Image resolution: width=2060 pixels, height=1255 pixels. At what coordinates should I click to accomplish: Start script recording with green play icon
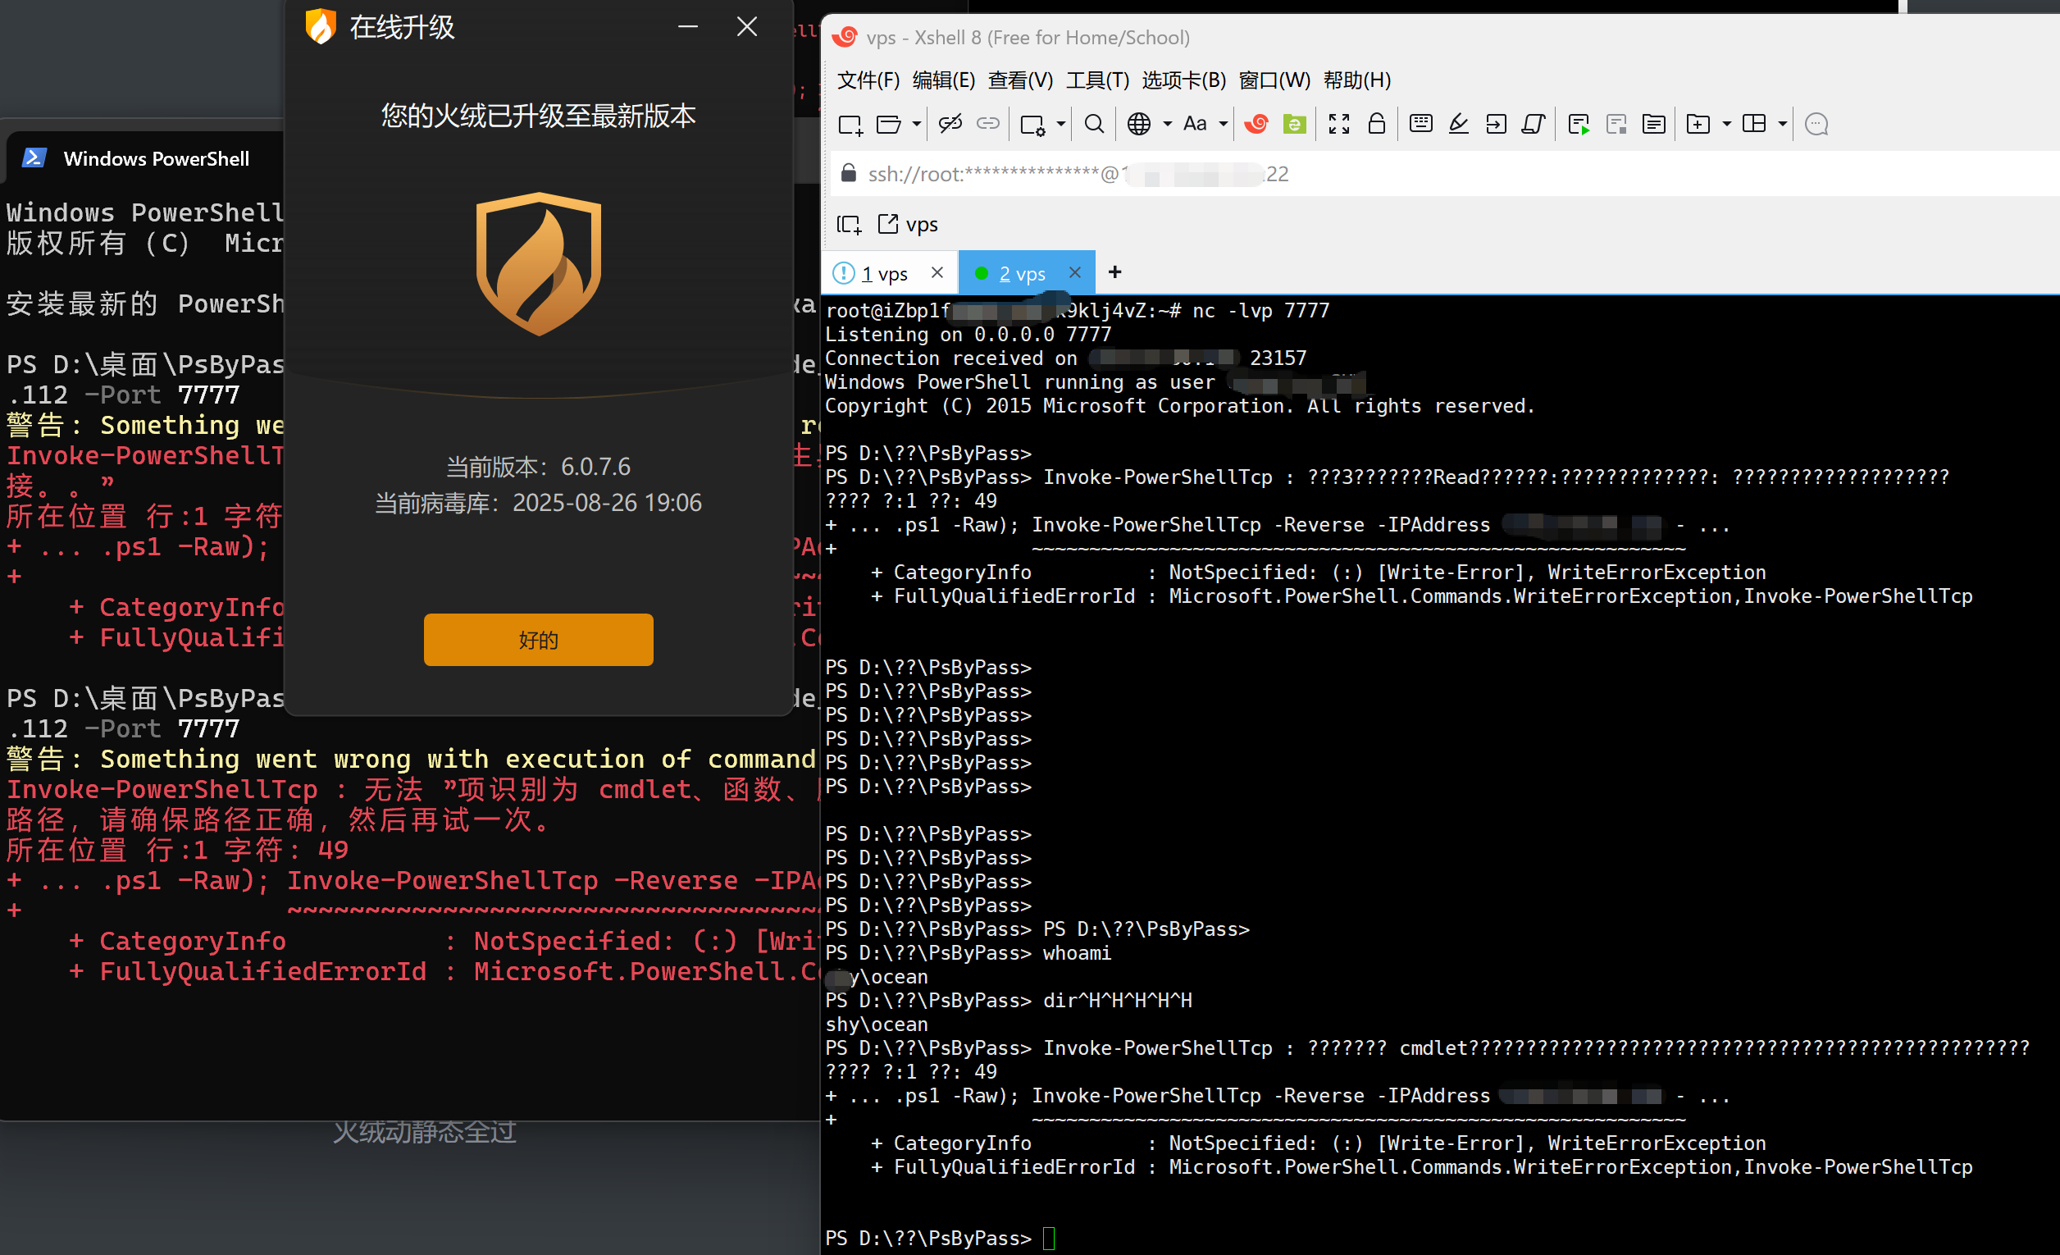[x=1579, y=125]
